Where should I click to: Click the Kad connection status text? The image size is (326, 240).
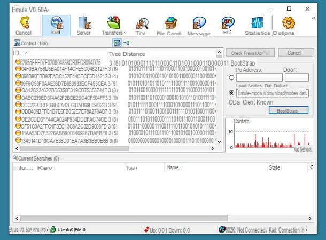[x=266, y=230]
